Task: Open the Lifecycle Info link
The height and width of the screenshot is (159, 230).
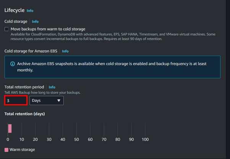Action: point(30,11)
